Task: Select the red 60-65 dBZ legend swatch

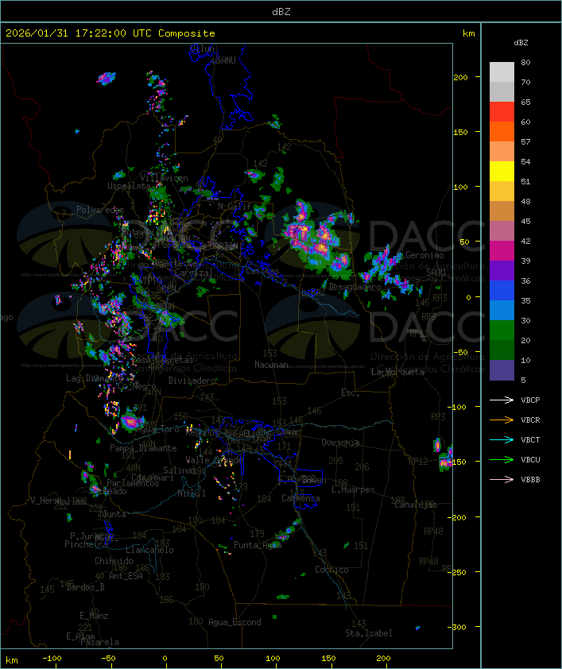Action: click(x=502, y=112)
